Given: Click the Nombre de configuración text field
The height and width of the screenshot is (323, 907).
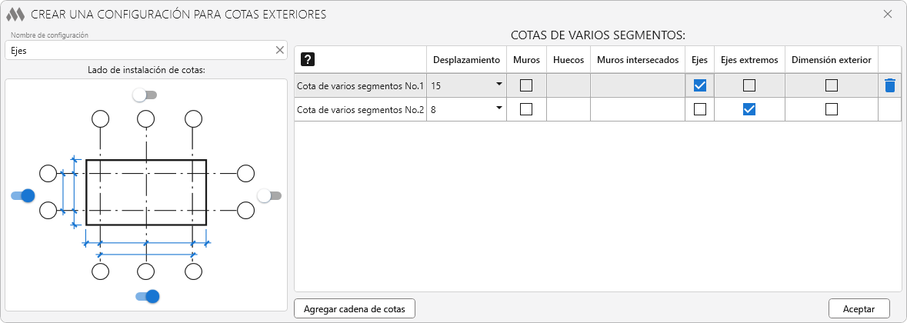Looking at the screenshot, I should [138, 50].
